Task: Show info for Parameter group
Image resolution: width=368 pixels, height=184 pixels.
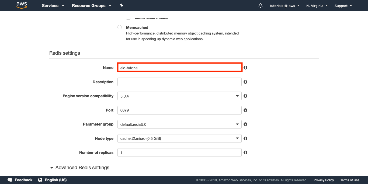Action: click(245, 124)
